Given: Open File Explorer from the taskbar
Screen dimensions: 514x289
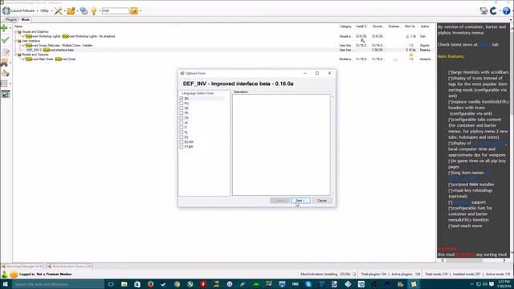Looking at the screenshot, I should coord(124,284).
